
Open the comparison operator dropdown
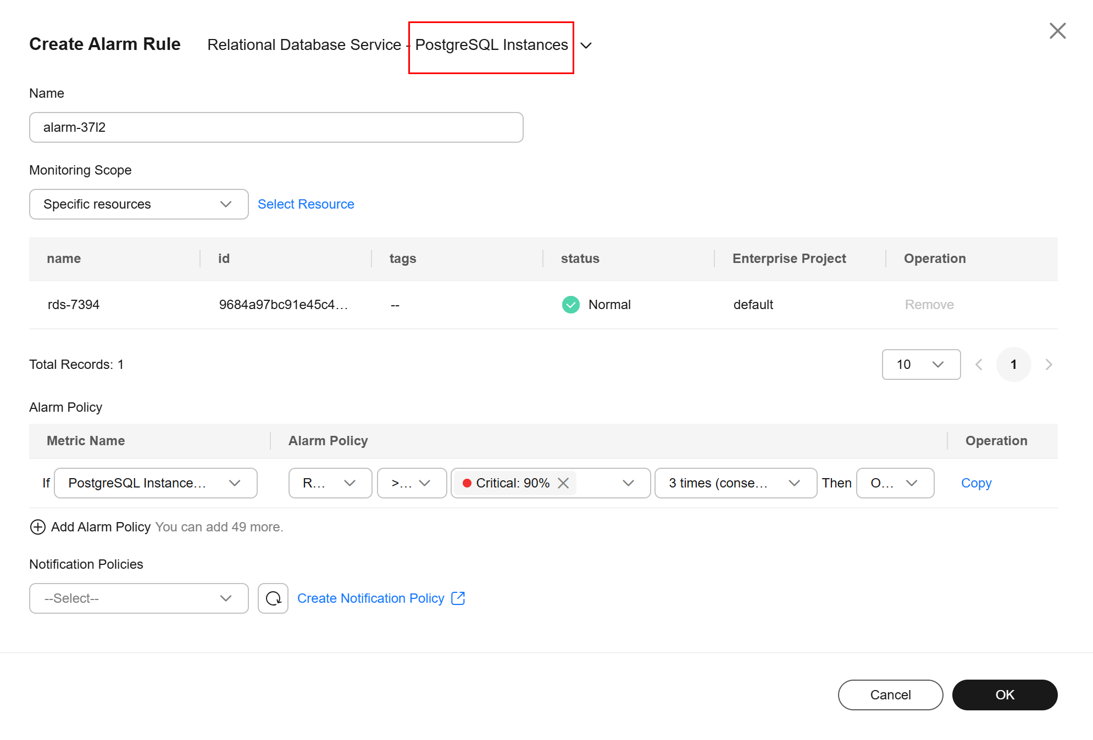pos(412,483)
